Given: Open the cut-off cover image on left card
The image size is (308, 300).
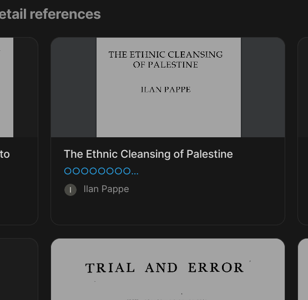Looking at the screenshot, I should coord(7,87).
